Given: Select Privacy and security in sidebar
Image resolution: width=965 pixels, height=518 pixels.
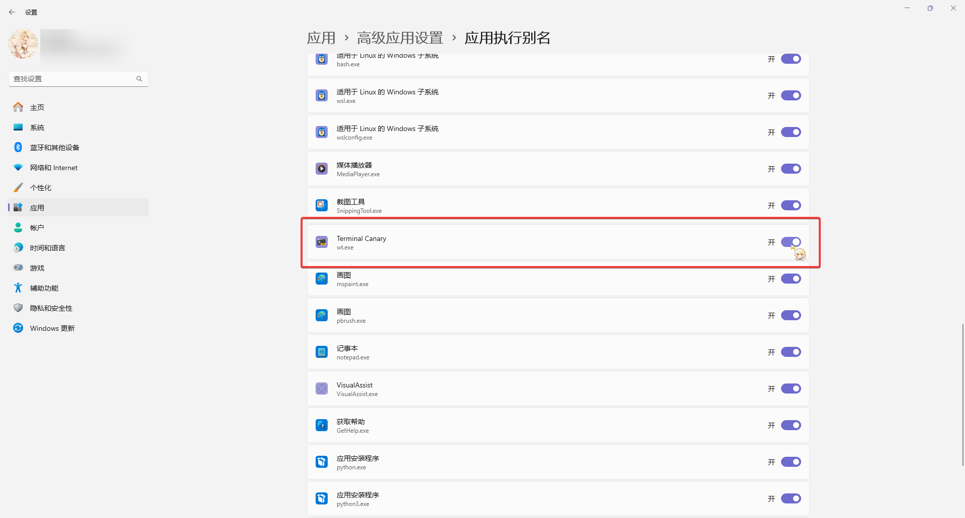Looking at the screenshot, I should 51,308.
